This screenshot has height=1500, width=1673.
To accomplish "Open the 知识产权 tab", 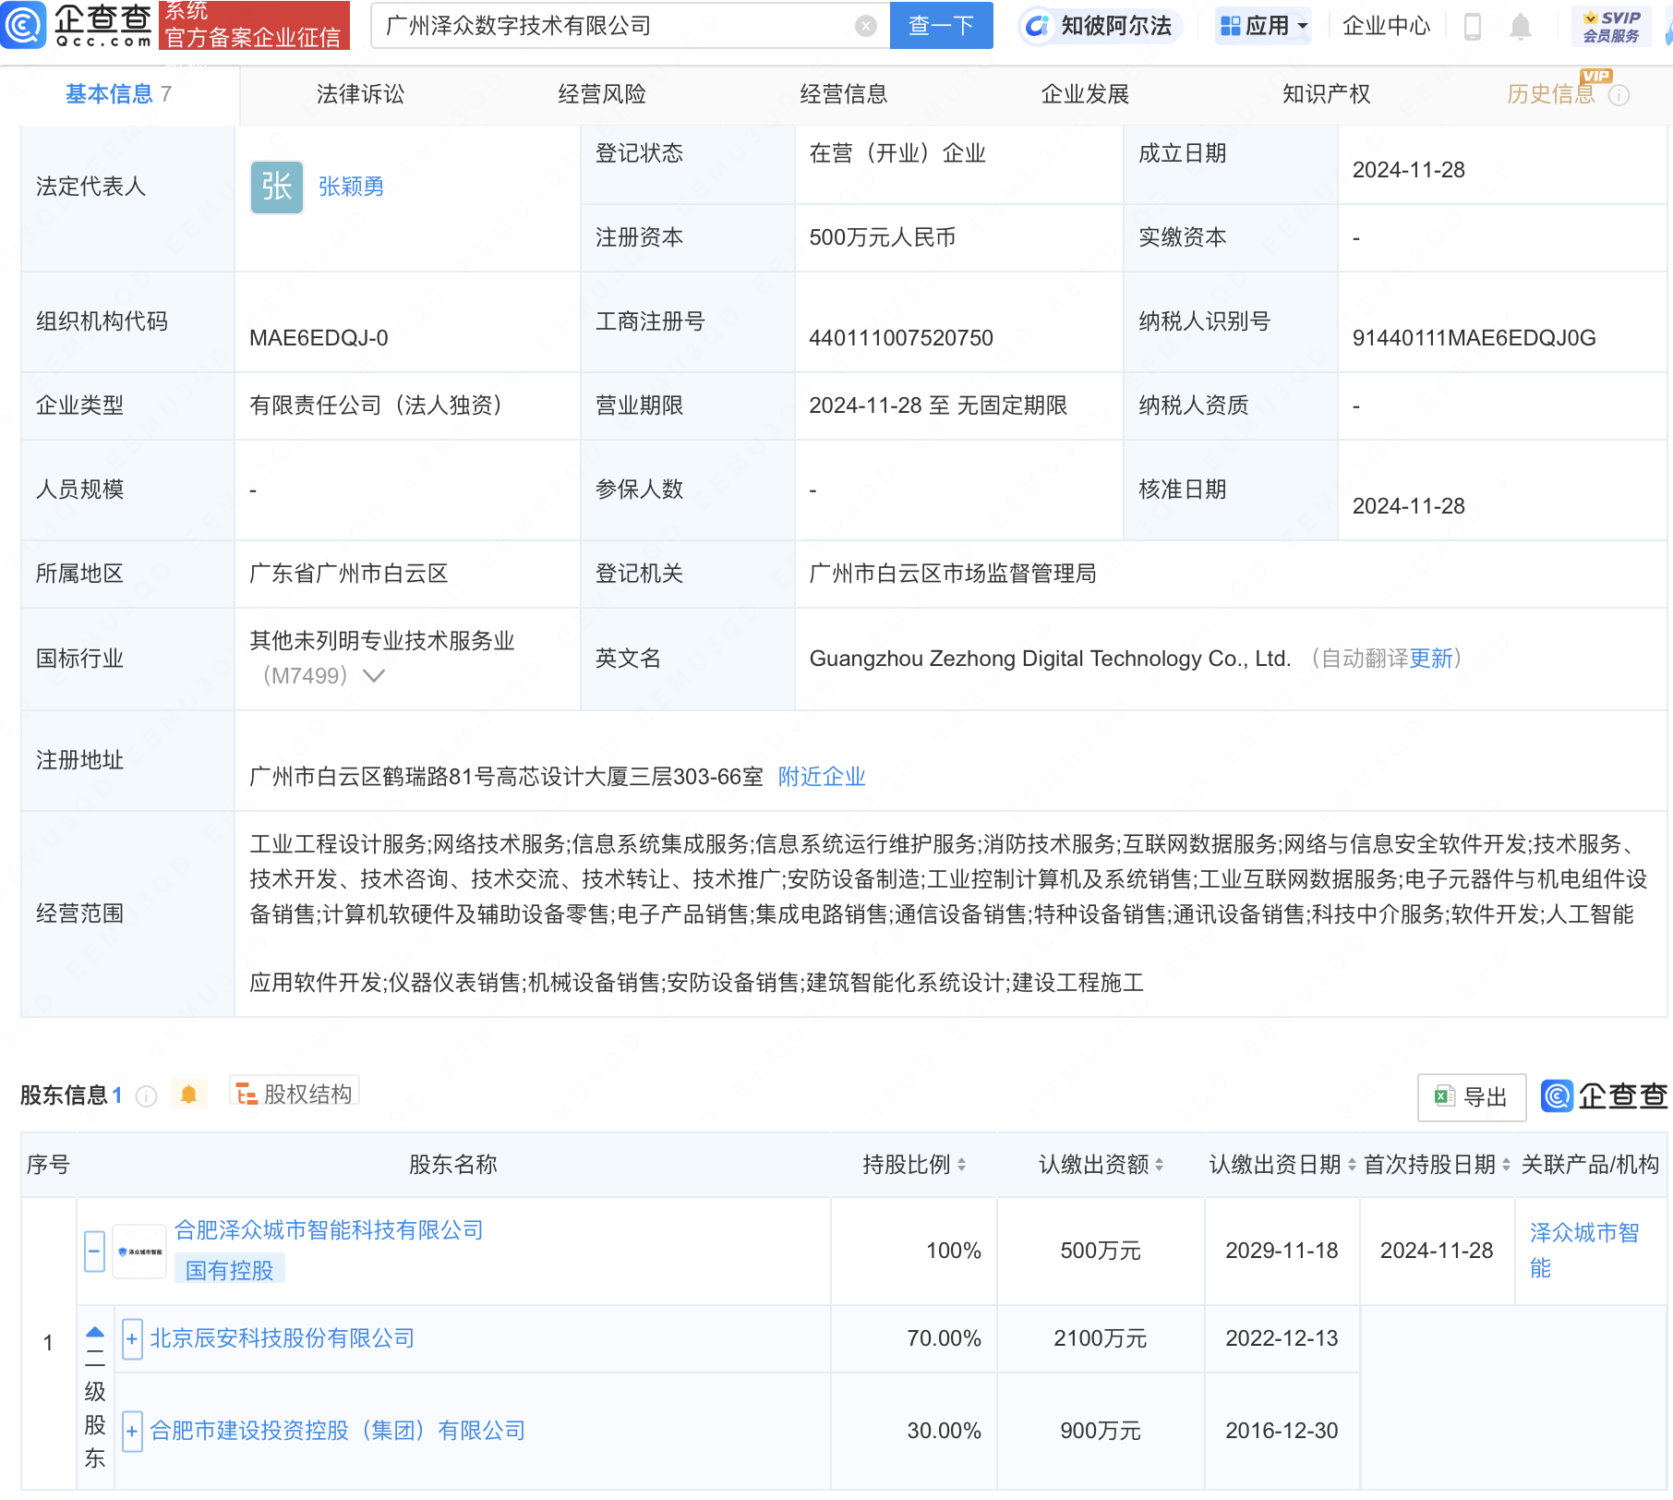I will pos(1326,94).
